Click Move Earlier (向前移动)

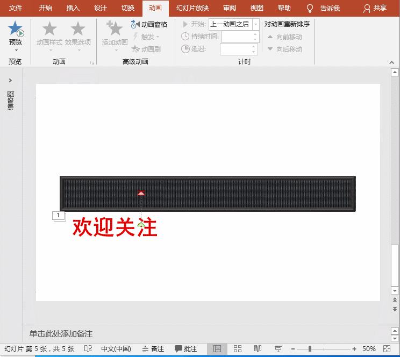(285, 37)
